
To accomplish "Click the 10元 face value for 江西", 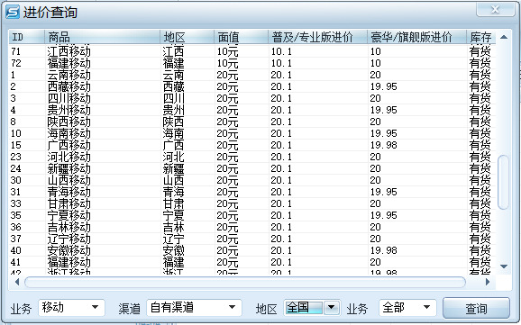I will tap(228, 51).
